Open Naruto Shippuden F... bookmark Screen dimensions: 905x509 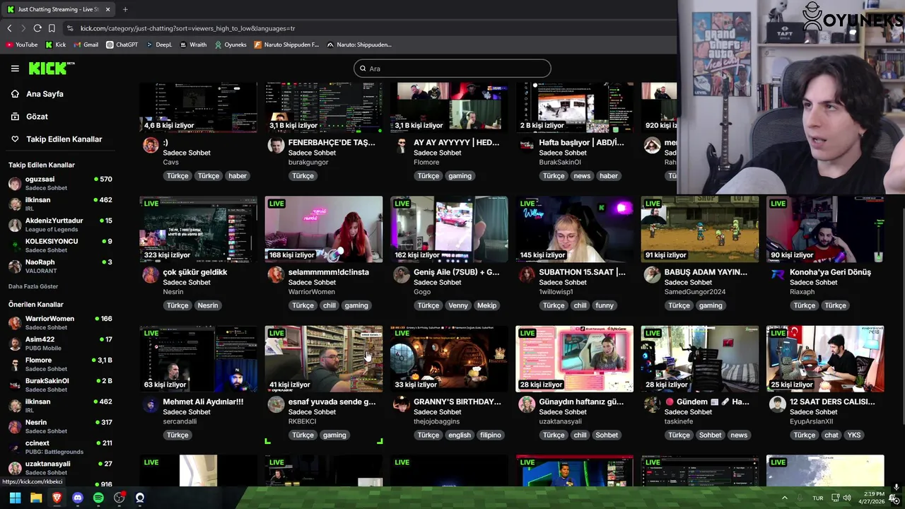click(286, 45)
